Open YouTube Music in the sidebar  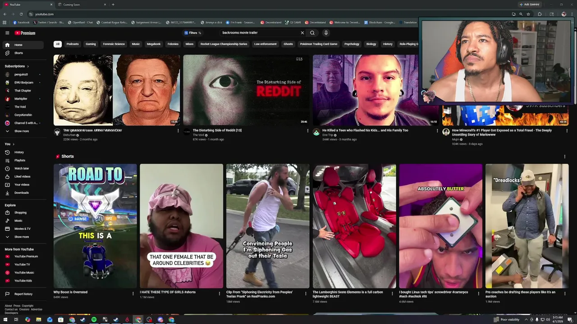click(23, 273)
